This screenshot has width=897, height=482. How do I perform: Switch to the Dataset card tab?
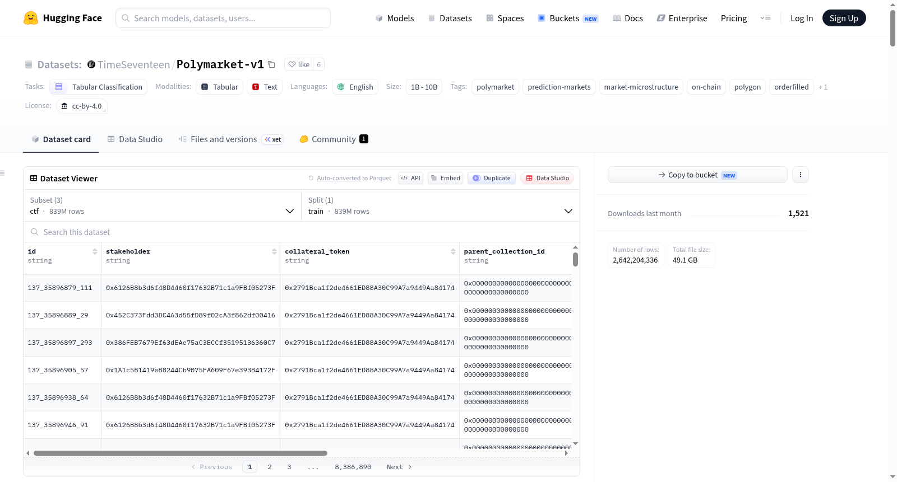(61, 139)
